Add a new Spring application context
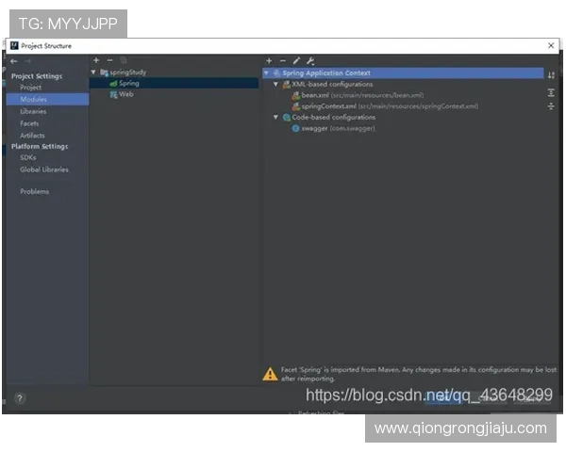This screenshot has width=566, height=452. click(x=269, y=60)
